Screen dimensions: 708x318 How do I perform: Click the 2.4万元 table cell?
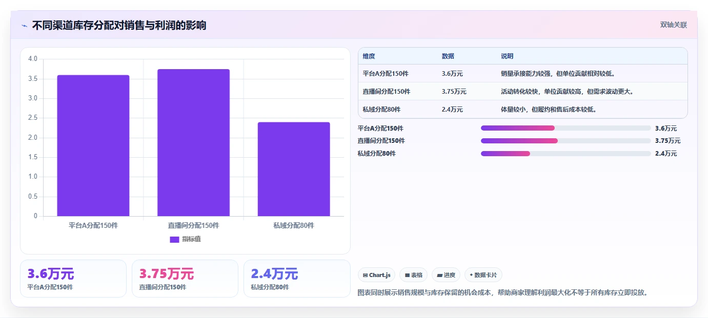click(452, 110)
